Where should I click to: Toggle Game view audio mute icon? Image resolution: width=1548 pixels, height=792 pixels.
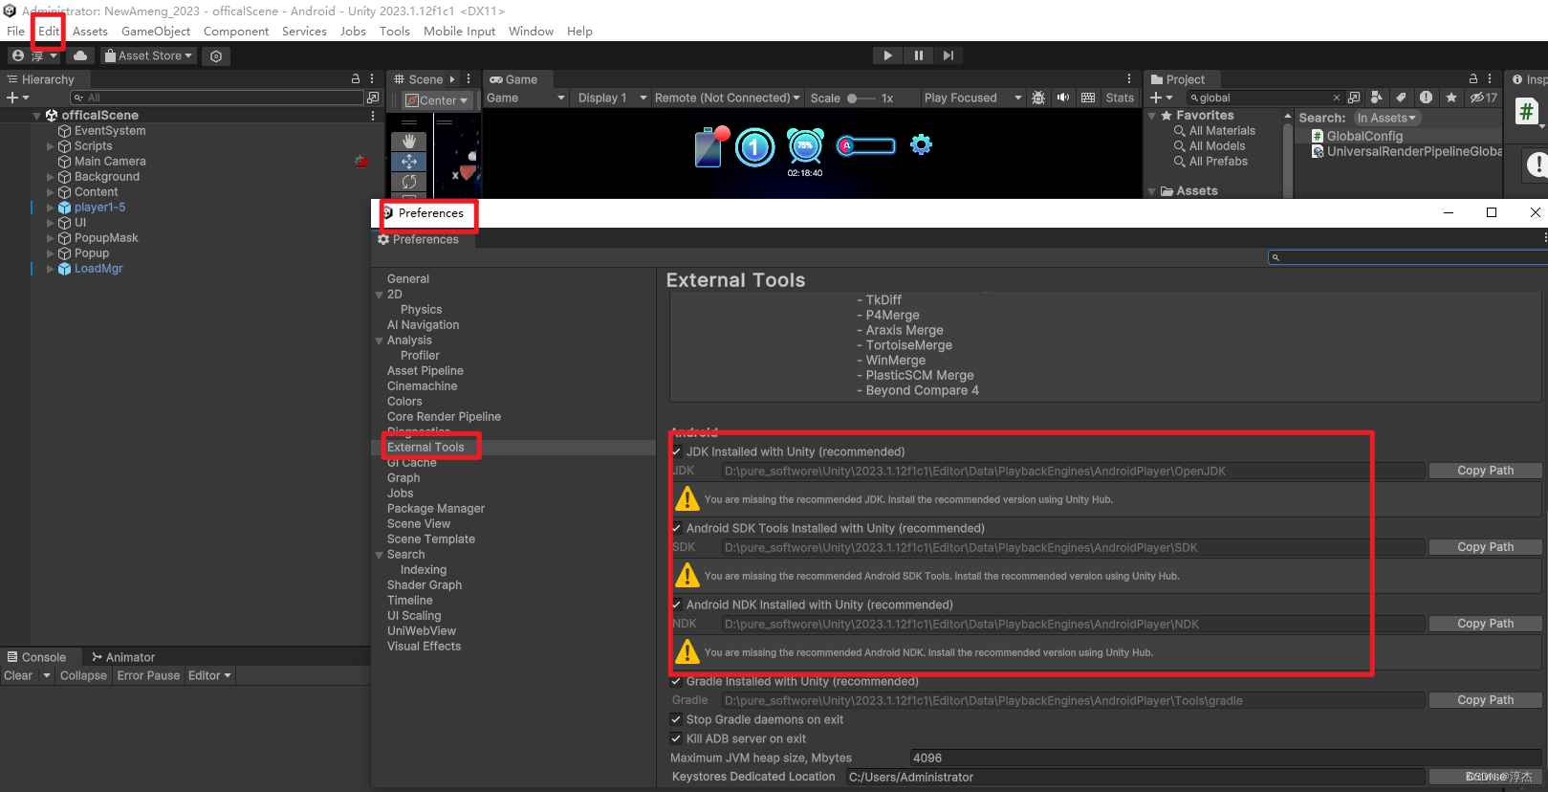point(1062,98)
